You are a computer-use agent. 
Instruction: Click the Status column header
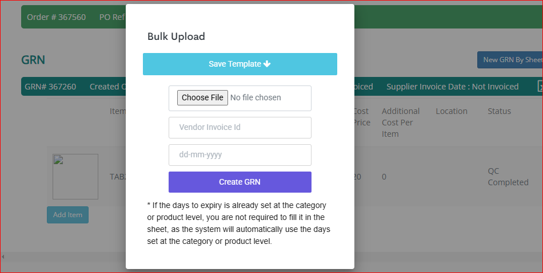pyautogui.click(x=500, y=111)
